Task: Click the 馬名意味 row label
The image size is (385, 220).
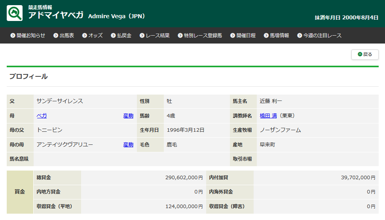Action: click(x=19, y=159)
